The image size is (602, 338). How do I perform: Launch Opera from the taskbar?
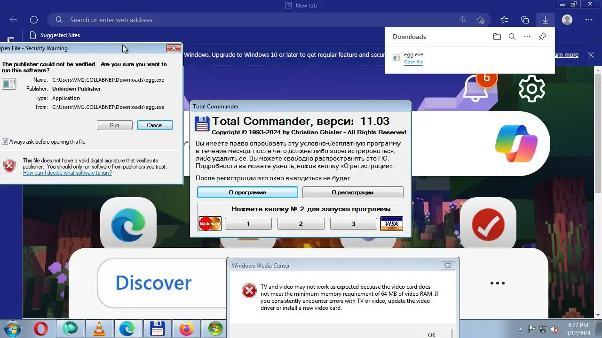pos(41,329)
